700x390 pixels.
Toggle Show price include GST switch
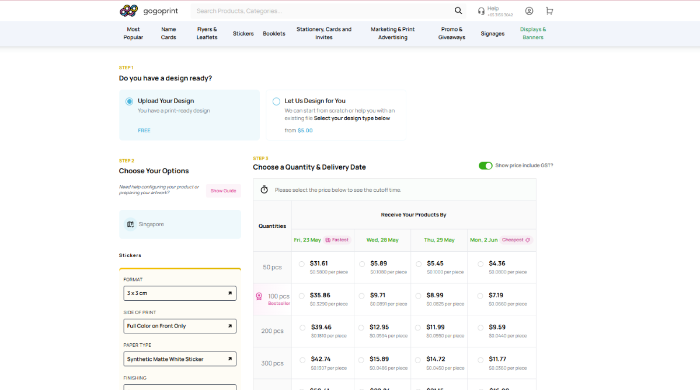(485, 166)
